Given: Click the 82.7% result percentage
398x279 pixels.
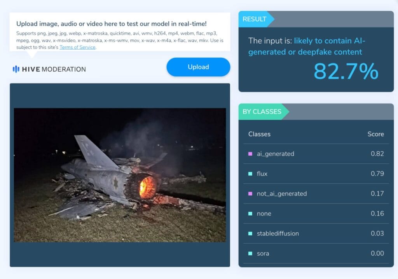Looking at the screenshot, I should click(x=346, y=71).
